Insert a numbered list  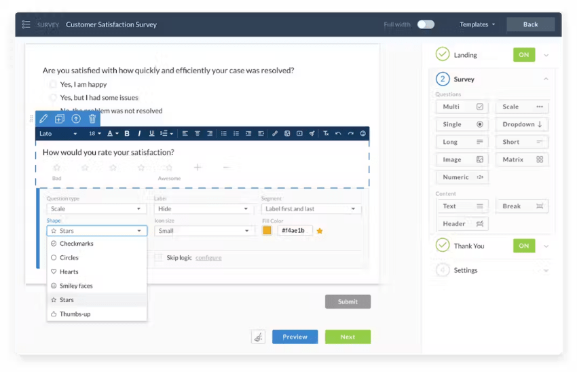click(x=236, y=134)
